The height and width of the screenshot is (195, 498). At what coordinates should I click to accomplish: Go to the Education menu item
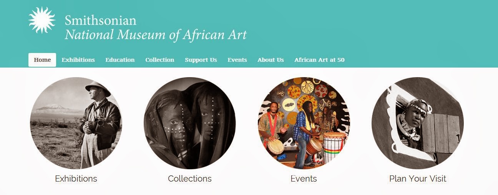click(120, 60)
